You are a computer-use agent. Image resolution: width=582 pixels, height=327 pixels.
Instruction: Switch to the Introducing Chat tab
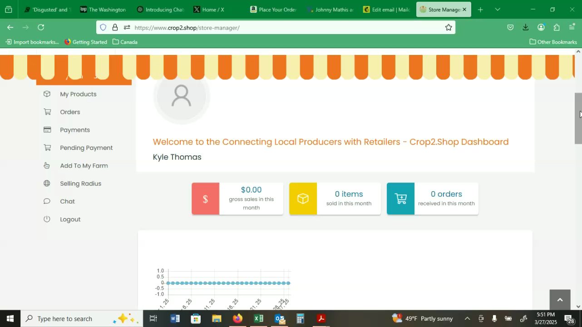point(160,10)
